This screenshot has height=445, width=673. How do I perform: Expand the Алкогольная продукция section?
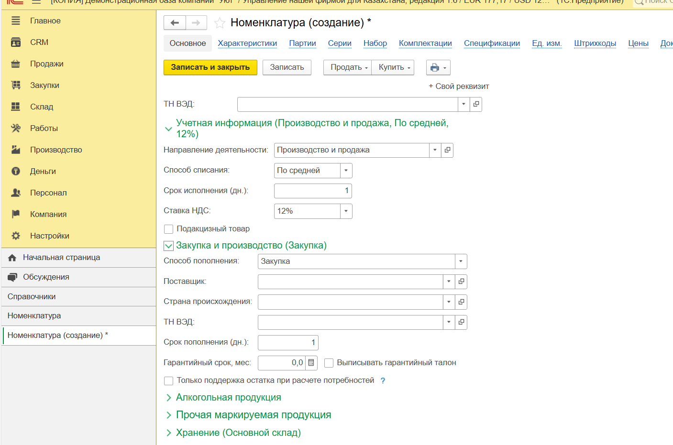[x=228, y=398]
